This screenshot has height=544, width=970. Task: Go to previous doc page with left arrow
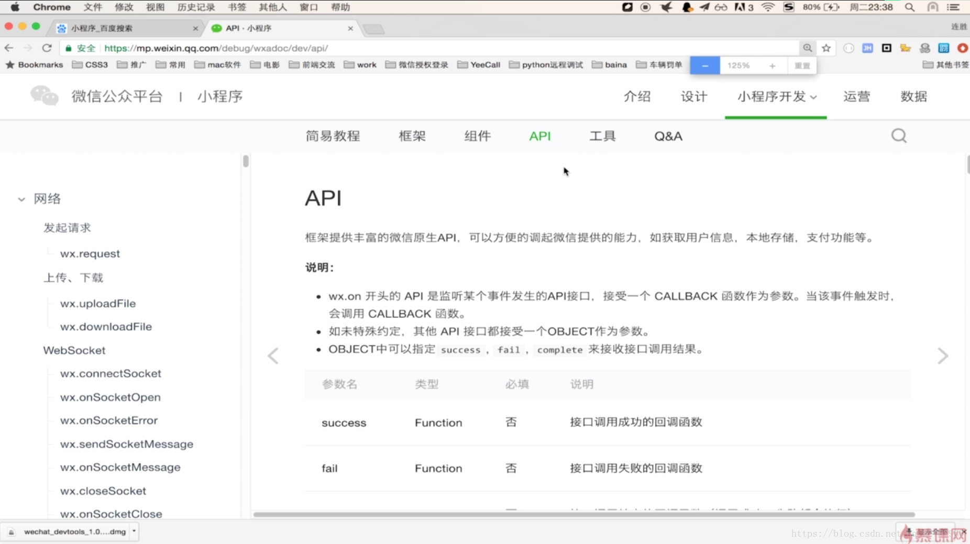point(273,356)
